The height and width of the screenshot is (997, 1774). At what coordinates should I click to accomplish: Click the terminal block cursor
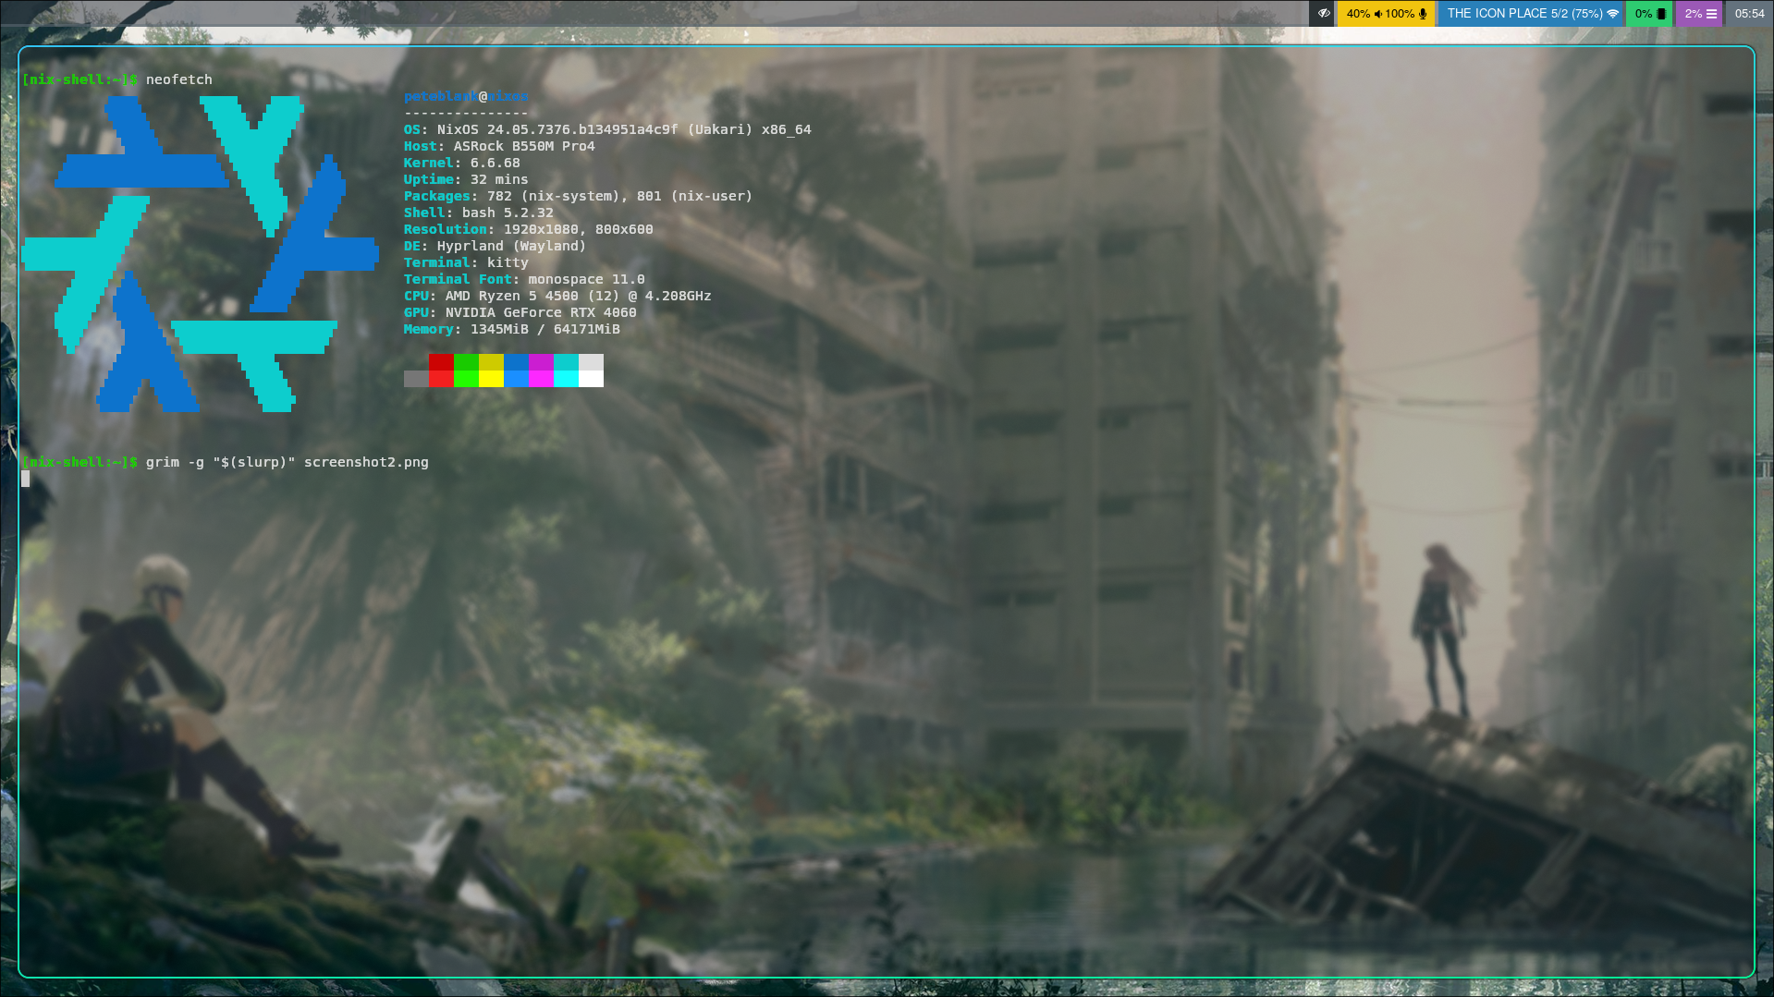[26, 479]
